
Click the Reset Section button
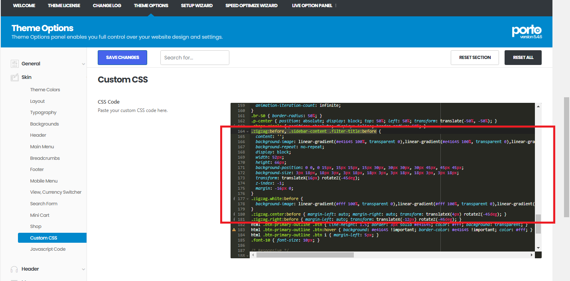coord(475,57)
